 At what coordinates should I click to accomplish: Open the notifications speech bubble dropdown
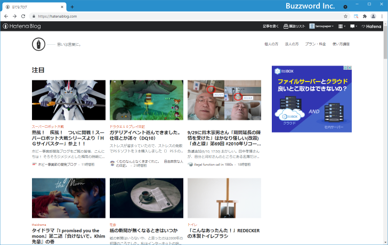[353, 26]
